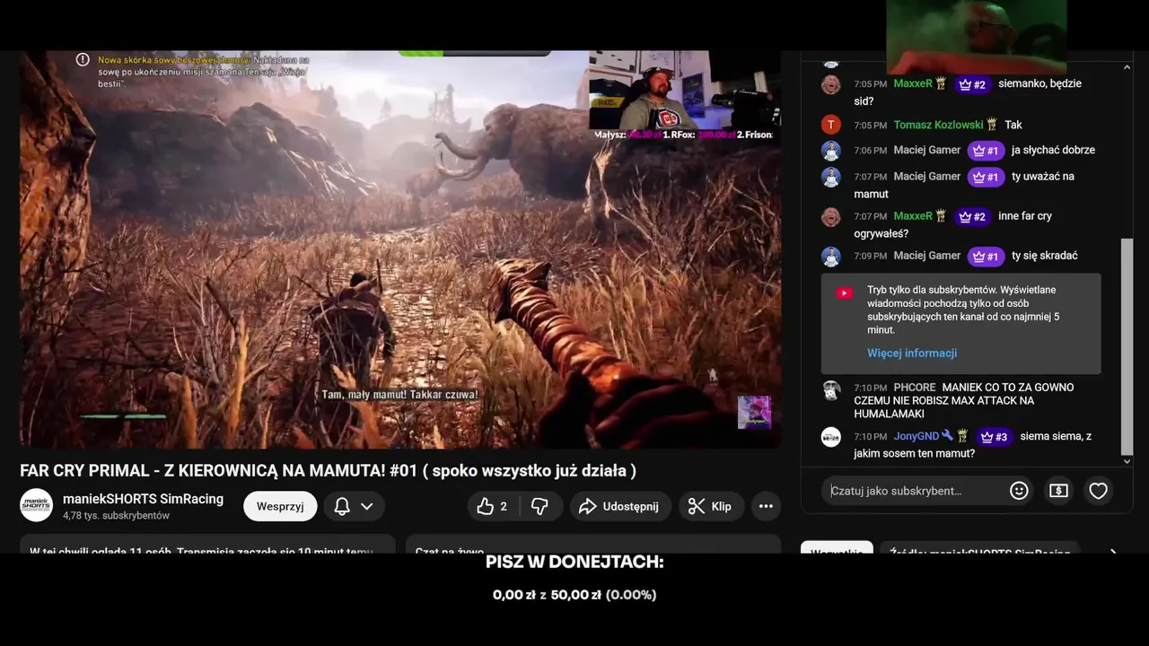Click the chips row next arrow
Screen dimensions: 1149x646
(x=1113, y=554)
